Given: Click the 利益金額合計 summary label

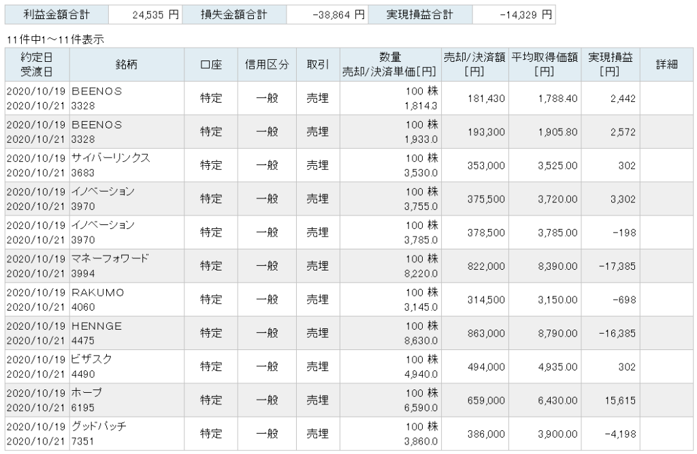Looking at the screenshot, I should click(56, 13).
